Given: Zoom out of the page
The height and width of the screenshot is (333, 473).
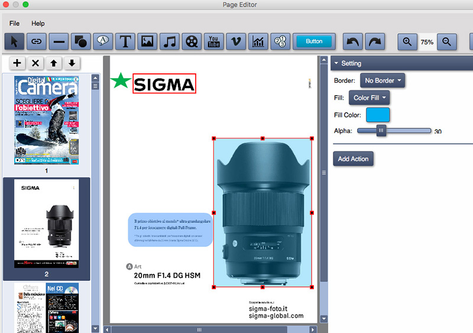Looking at the screenshot, I should 447,41.
